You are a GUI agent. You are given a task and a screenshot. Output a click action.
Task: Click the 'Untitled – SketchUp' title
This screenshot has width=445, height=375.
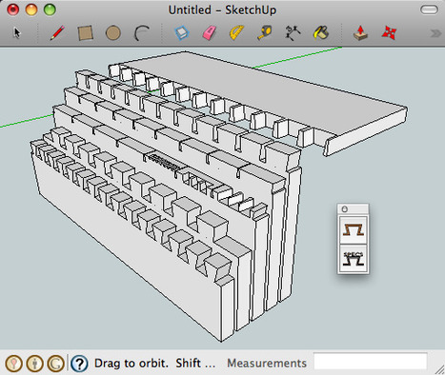(222, 10)
